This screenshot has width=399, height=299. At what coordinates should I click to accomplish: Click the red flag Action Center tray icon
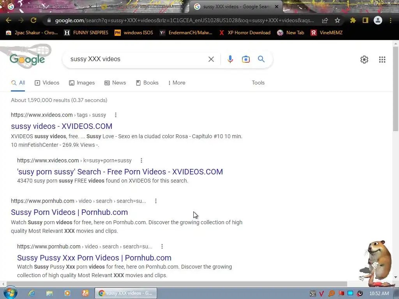[x=341, y=294]
